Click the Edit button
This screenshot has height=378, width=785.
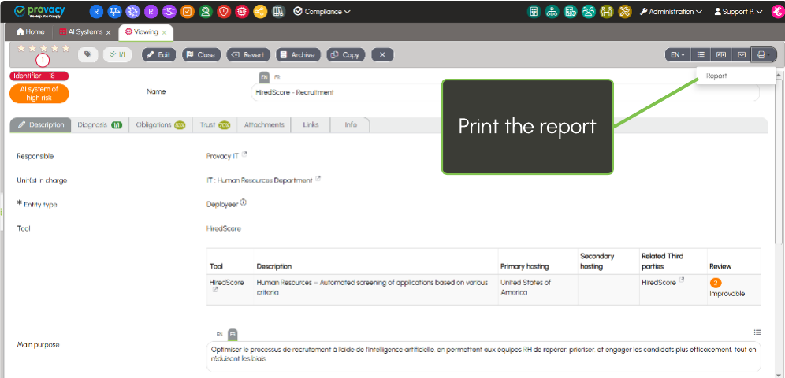coord(158,54)
